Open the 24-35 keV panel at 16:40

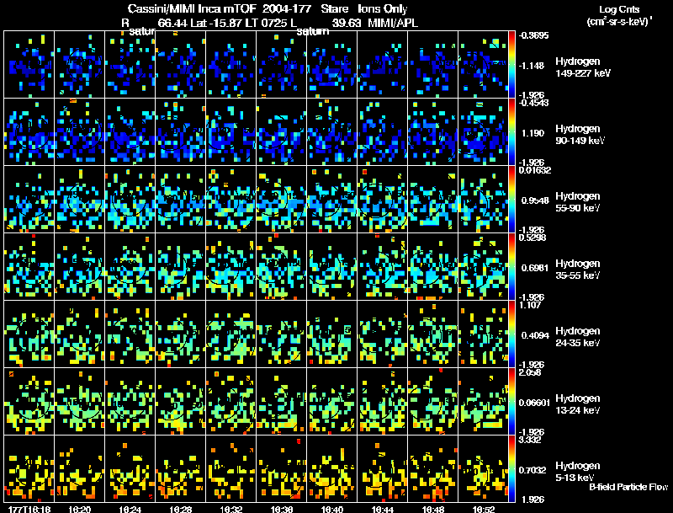(x=331, y=334)
